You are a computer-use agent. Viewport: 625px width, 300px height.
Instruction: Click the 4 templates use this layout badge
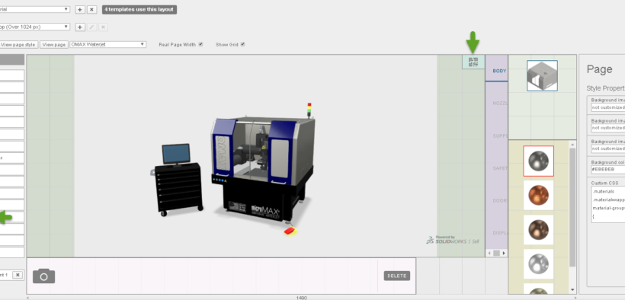(139, 10)
